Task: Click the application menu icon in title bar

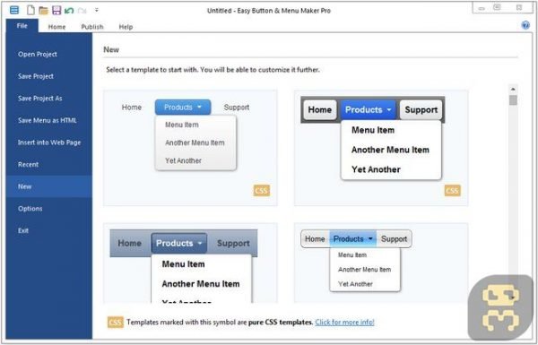Action: [x=14, y=10]
